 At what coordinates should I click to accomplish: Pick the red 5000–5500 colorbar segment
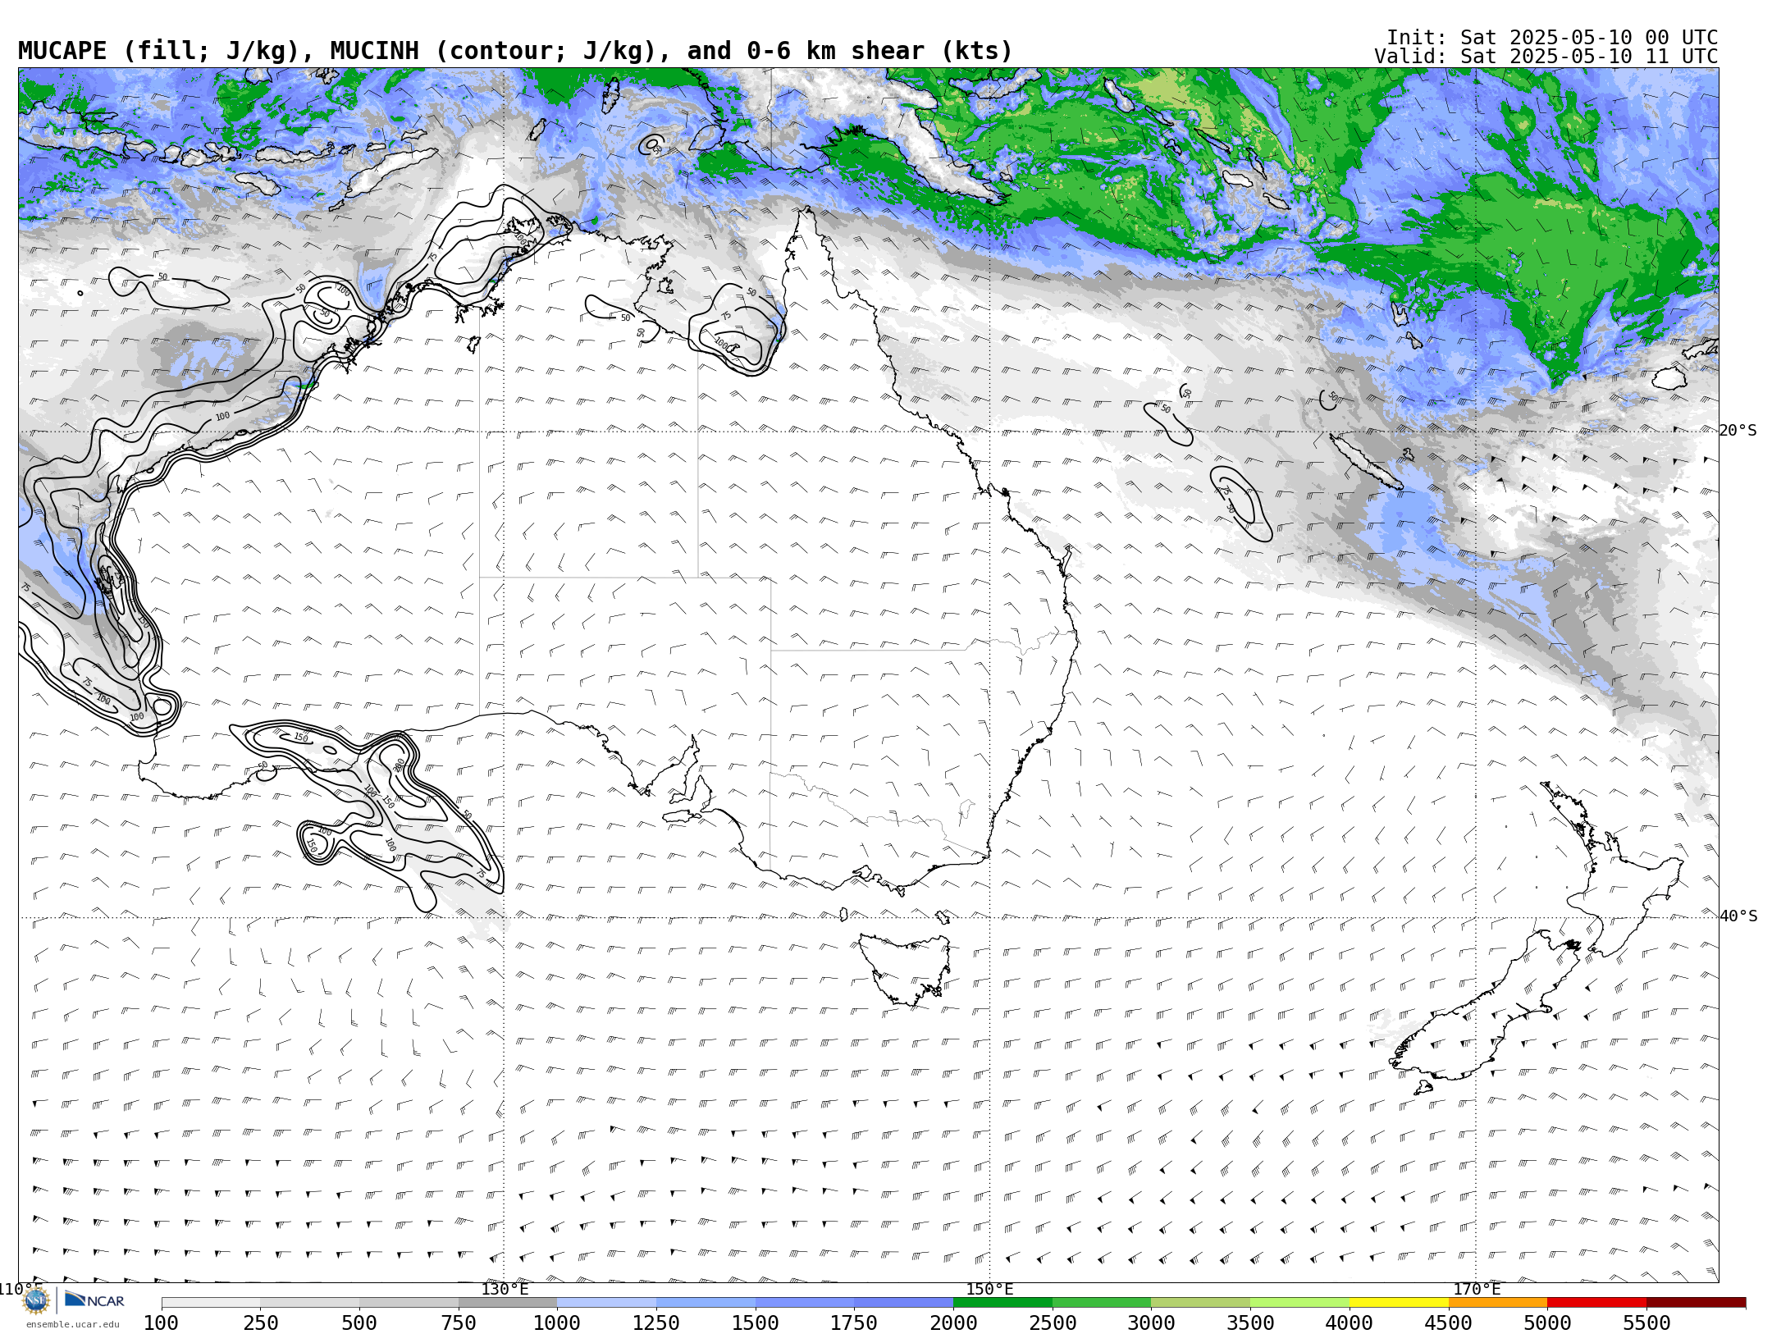1596,1303
